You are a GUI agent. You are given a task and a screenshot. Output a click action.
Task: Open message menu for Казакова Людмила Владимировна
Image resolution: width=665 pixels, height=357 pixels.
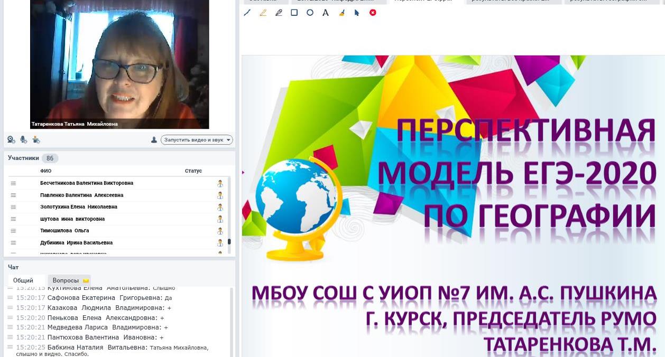pos(10,307)
